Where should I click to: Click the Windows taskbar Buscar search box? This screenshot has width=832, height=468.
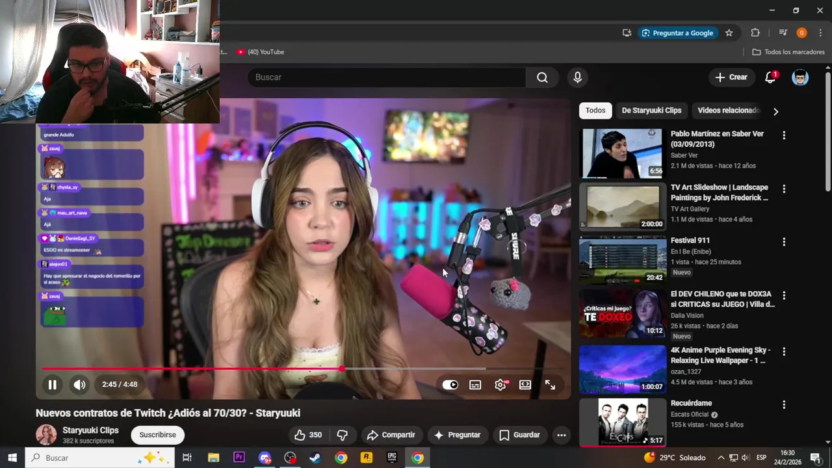tap(100, 458)
